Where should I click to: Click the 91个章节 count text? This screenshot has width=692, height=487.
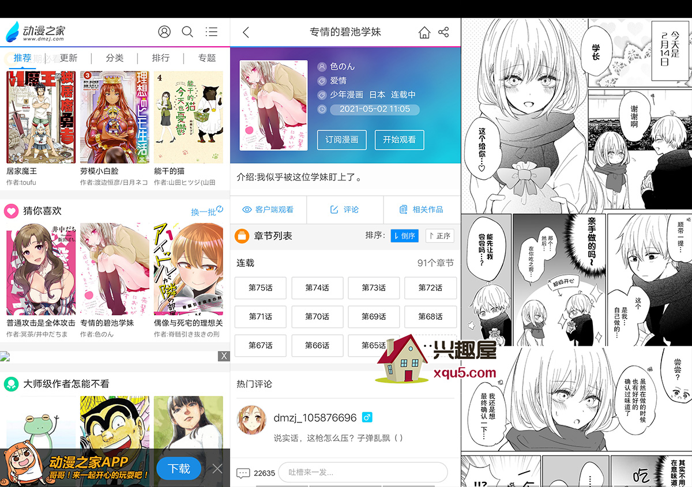point(435,263)
